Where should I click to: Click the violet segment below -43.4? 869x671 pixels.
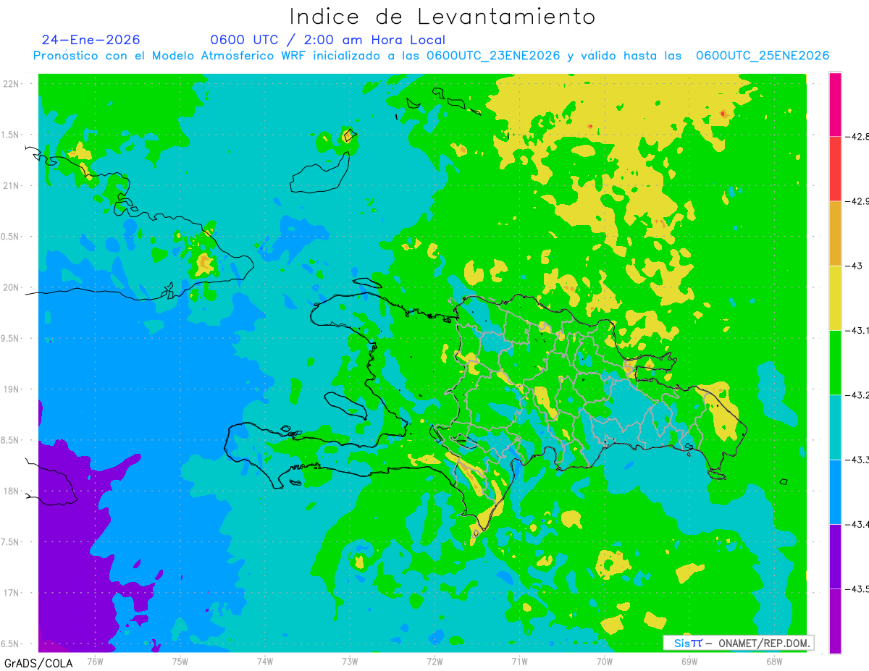[835, 556]
